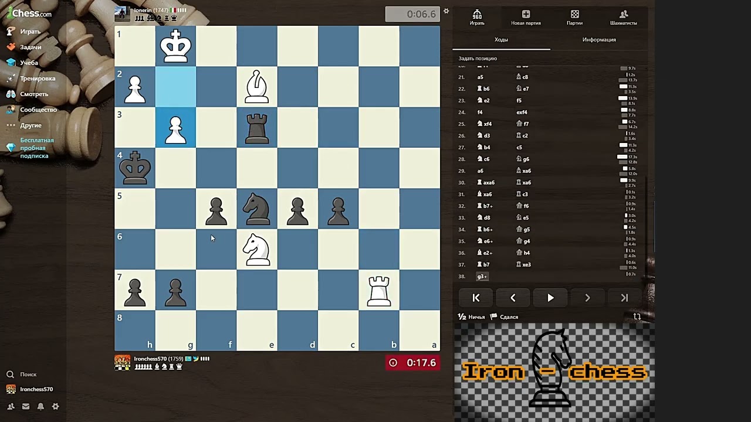Jump to the first move
Image resolution: width=751 pixels, height=422 pixels.
(476, 298)
